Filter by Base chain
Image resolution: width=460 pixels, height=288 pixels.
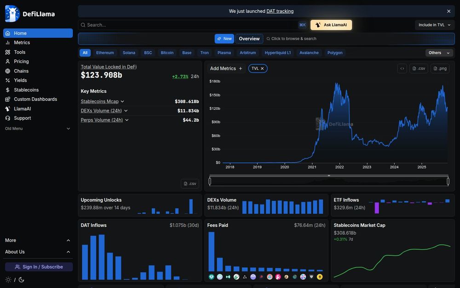pyautogui.click(x=187, y=53)
